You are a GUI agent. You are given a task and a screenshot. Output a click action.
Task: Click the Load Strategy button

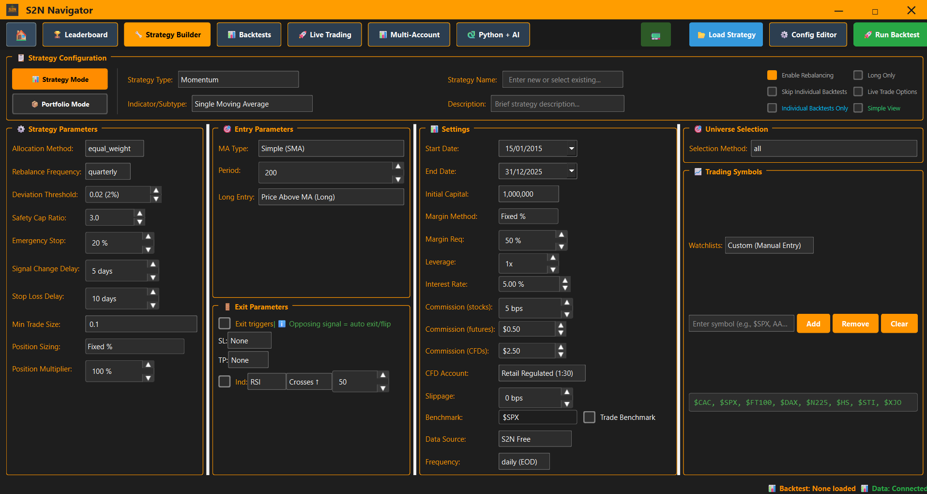coord(726,35)
